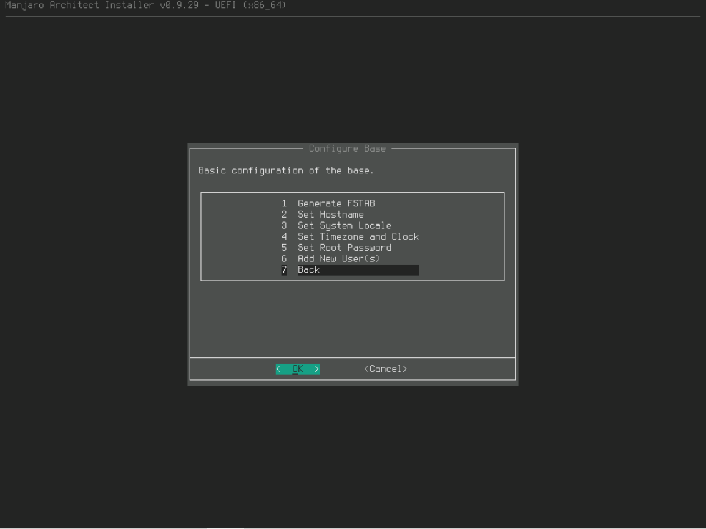
Task: Click number 4 beside Set Timezone and Clock
Action: (x=284, y=236)
